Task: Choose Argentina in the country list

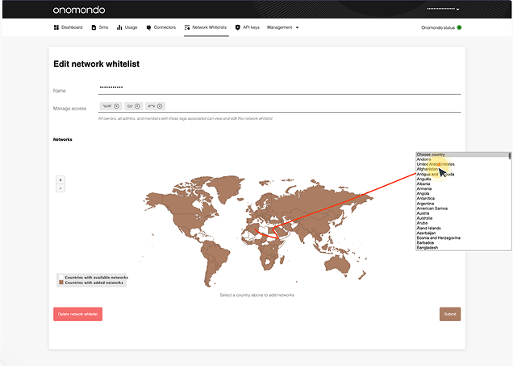Action: [x=462, y=204]
